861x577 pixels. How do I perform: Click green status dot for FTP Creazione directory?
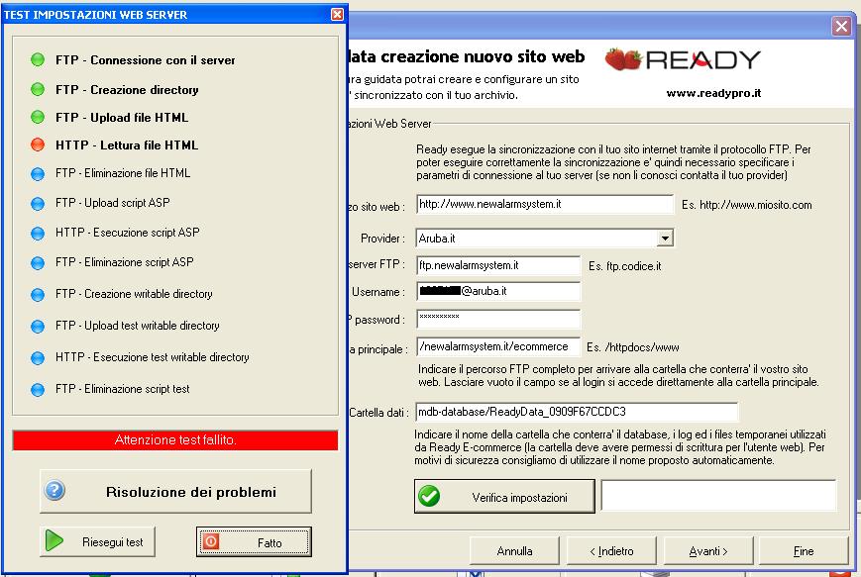point(38,89)
